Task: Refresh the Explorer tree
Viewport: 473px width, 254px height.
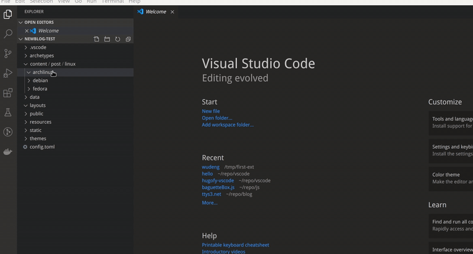Action: tap(118, 39)
